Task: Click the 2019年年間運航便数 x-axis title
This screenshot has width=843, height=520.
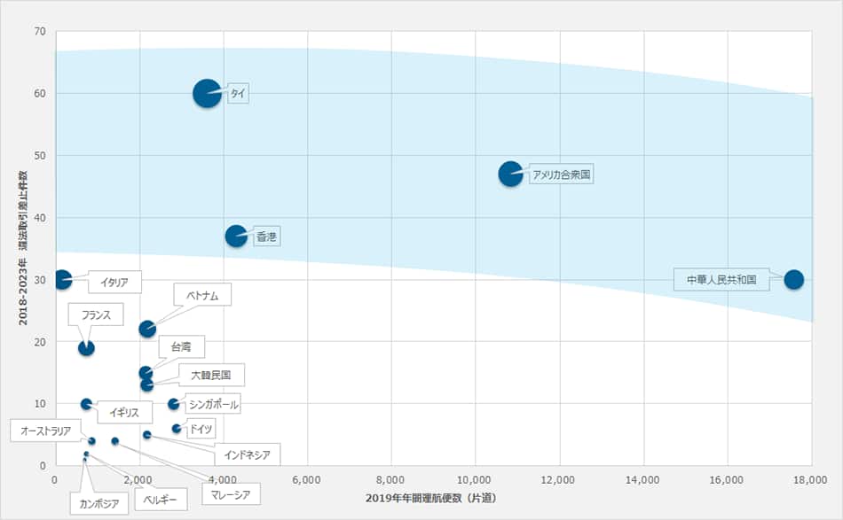Action: coord(434,498)
